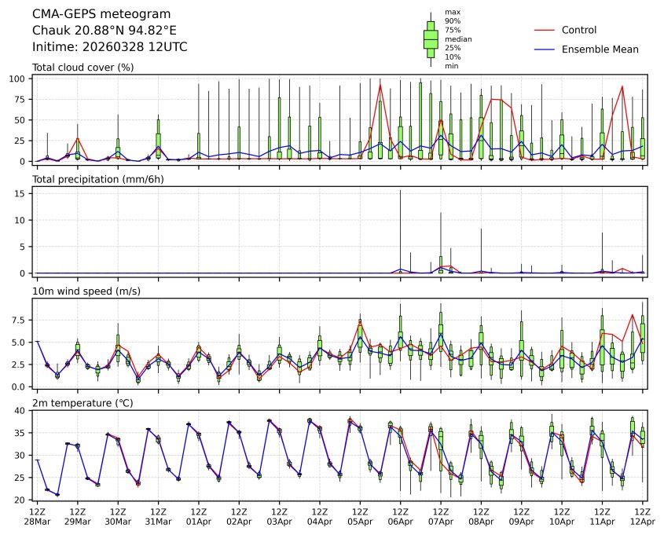Click the box-plot legend glyph
Screen dimensions: 664x535
tap(431, 38)
